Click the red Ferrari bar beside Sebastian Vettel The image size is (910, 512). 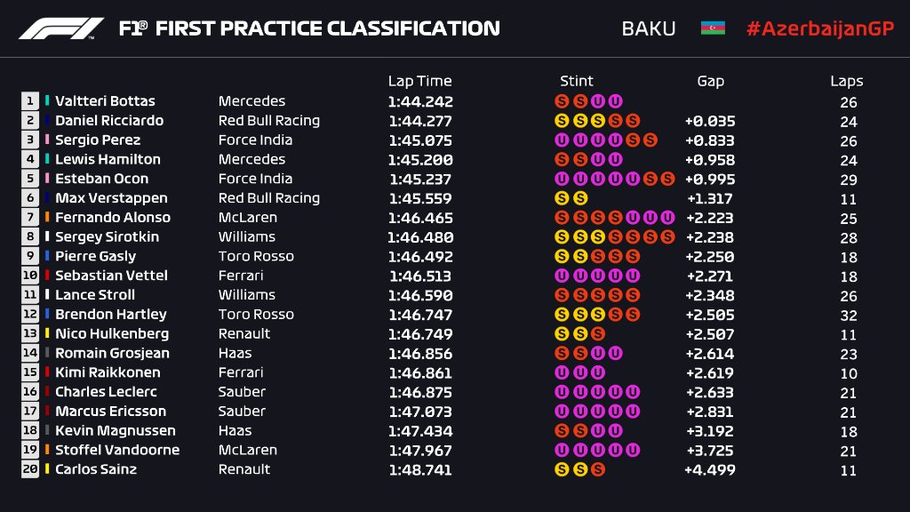[47, 276]
